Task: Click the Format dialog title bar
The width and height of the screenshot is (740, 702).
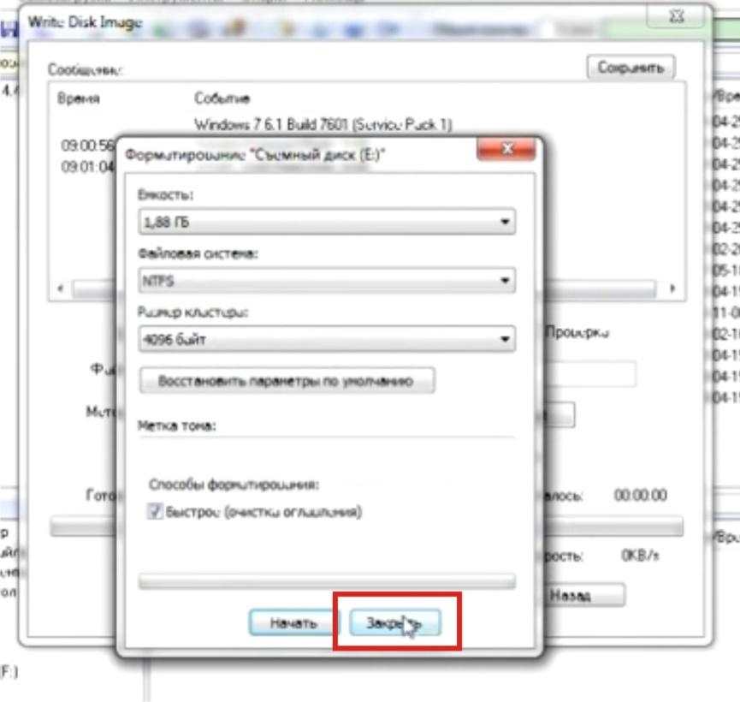Action: pyautogui.click(x=257, y=155)
